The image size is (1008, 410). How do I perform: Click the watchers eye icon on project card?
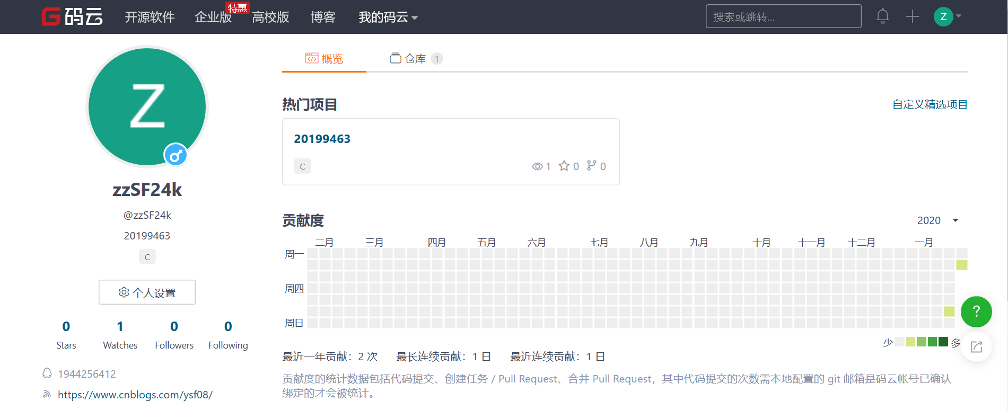point(537,166)
